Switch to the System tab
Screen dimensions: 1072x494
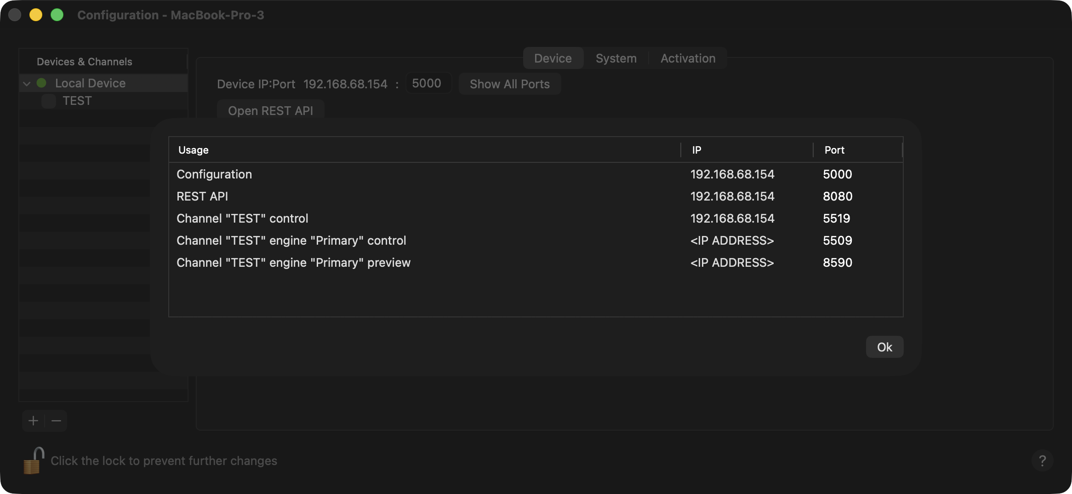(616, 58)
